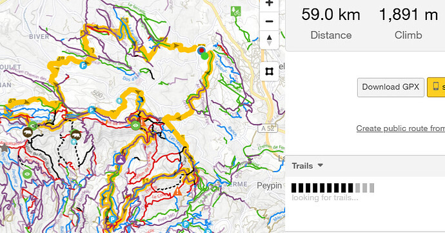445x233 pixels.
Task: Select the 1,891 m climb value
Action: pyautogui.click(x=408, y=14)
